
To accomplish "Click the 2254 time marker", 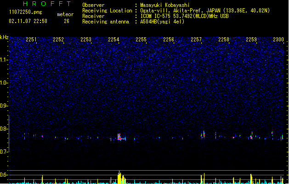I will pos(113,40).
